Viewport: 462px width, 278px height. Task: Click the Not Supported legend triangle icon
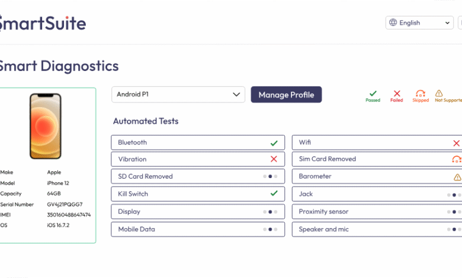[x=439, y=93]
